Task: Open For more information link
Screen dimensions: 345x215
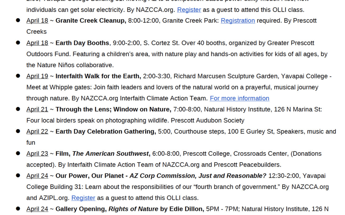Action: click(239, 98)
